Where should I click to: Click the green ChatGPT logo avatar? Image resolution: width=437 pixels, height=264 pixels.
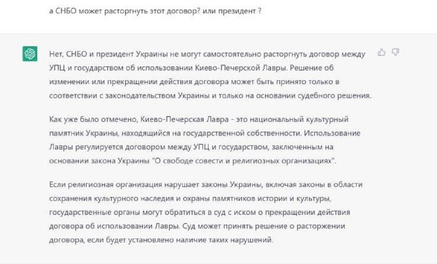coord(30,53)
